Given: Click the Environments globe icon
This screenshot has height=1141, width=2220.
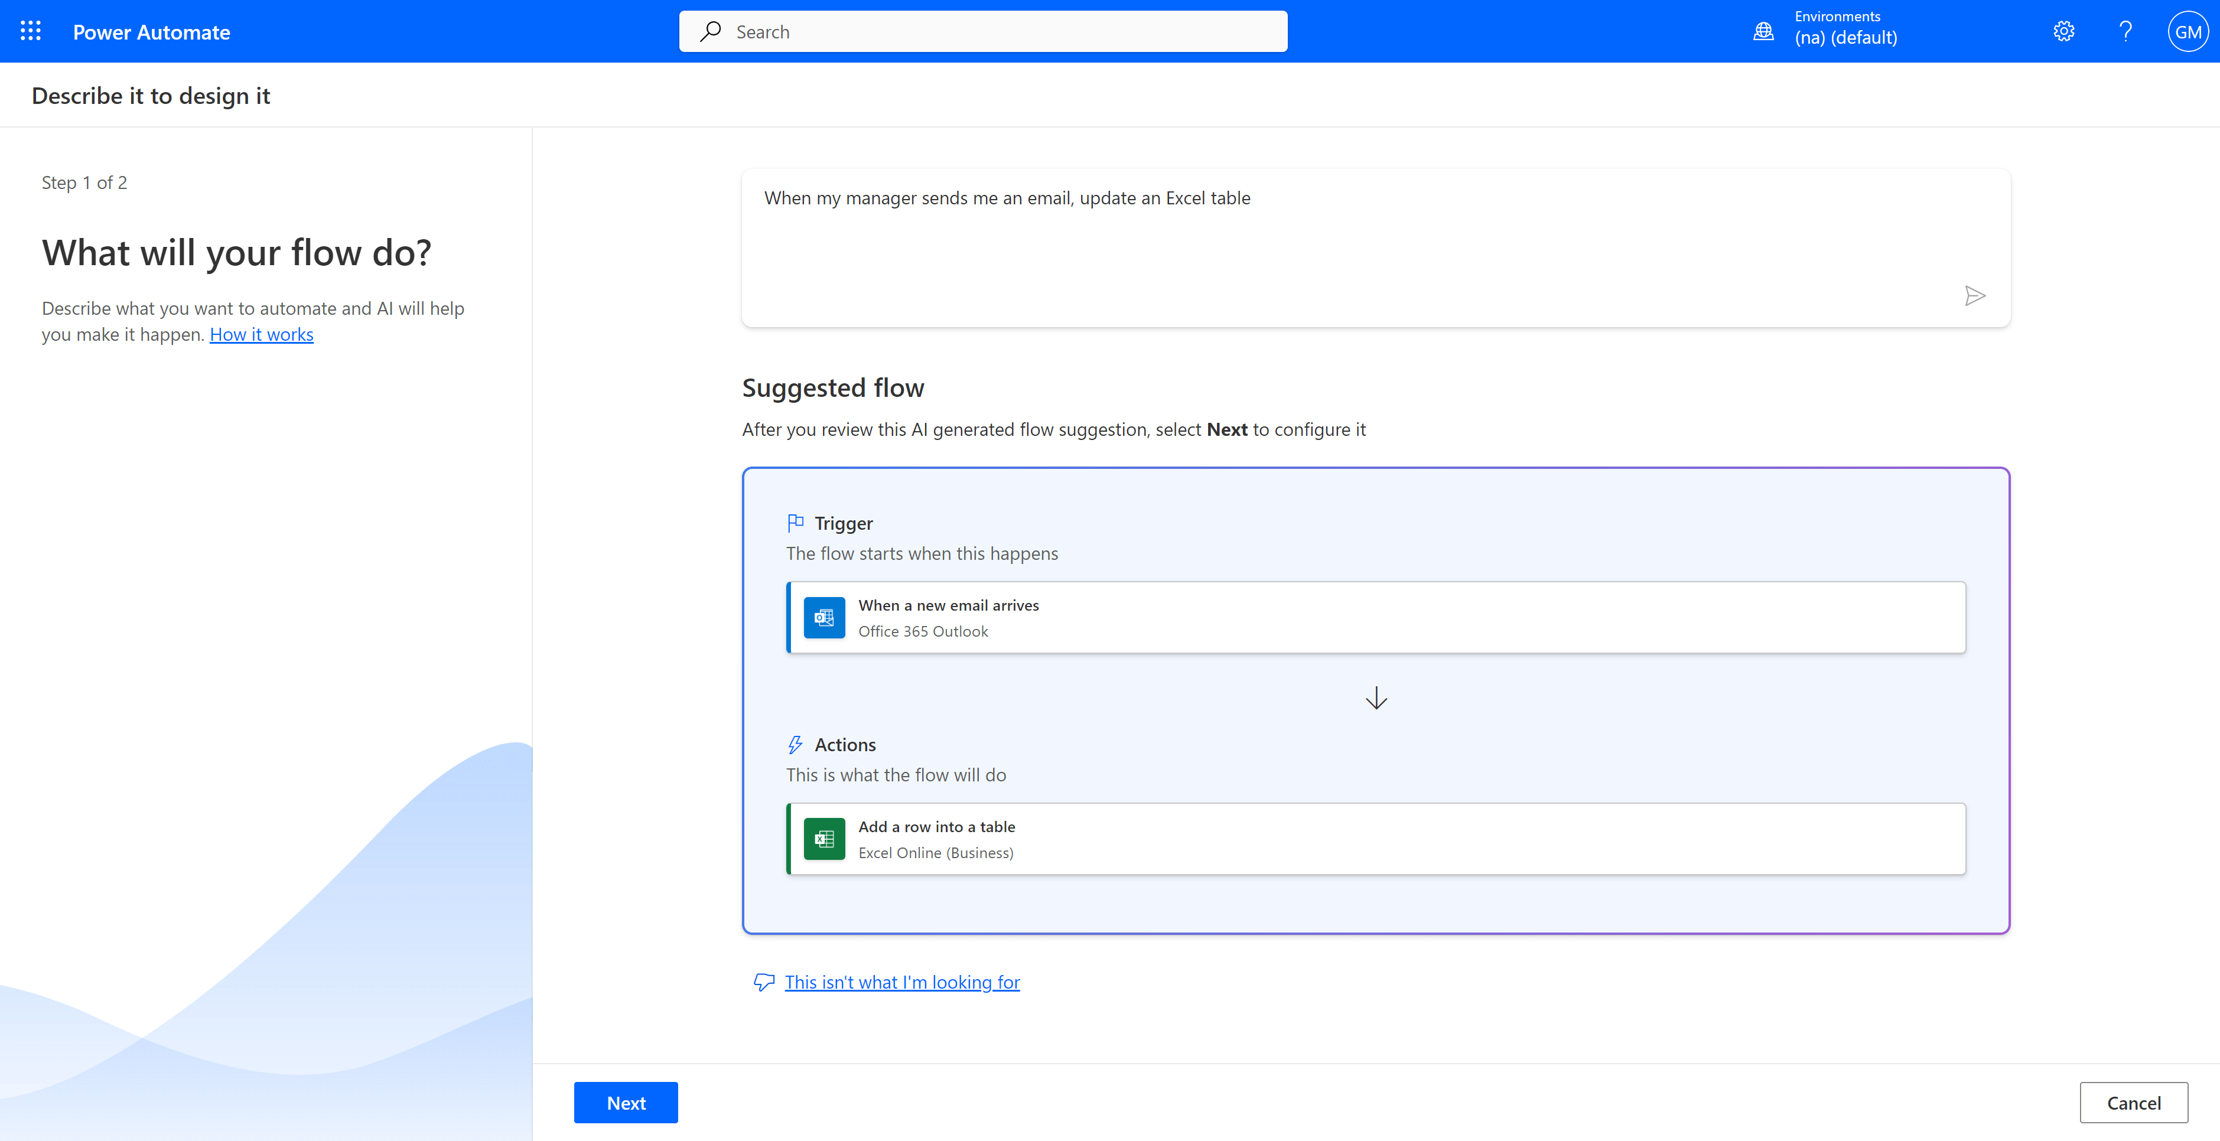Looking at the screenshot, I should (1763, 32).
